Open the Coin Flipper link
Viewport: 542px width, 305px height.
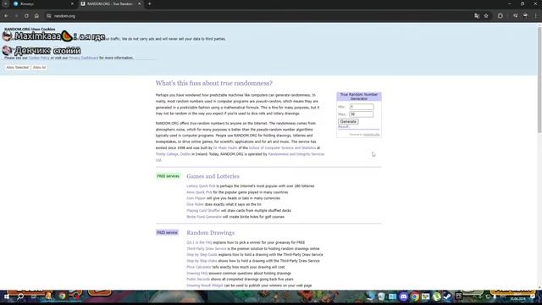coord(196,198)
